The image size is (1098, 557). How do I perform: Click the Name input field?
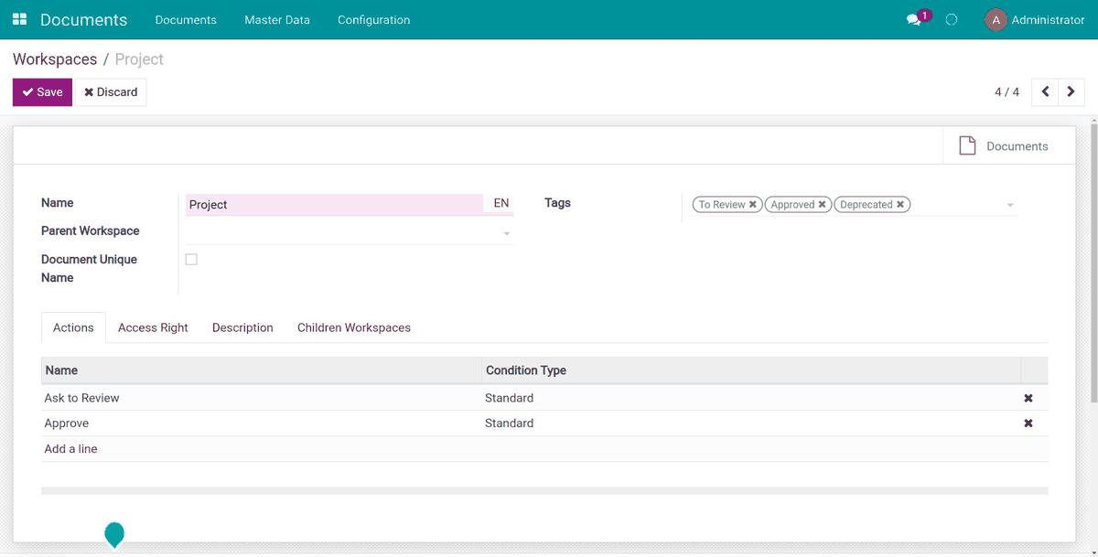point(335,205)
